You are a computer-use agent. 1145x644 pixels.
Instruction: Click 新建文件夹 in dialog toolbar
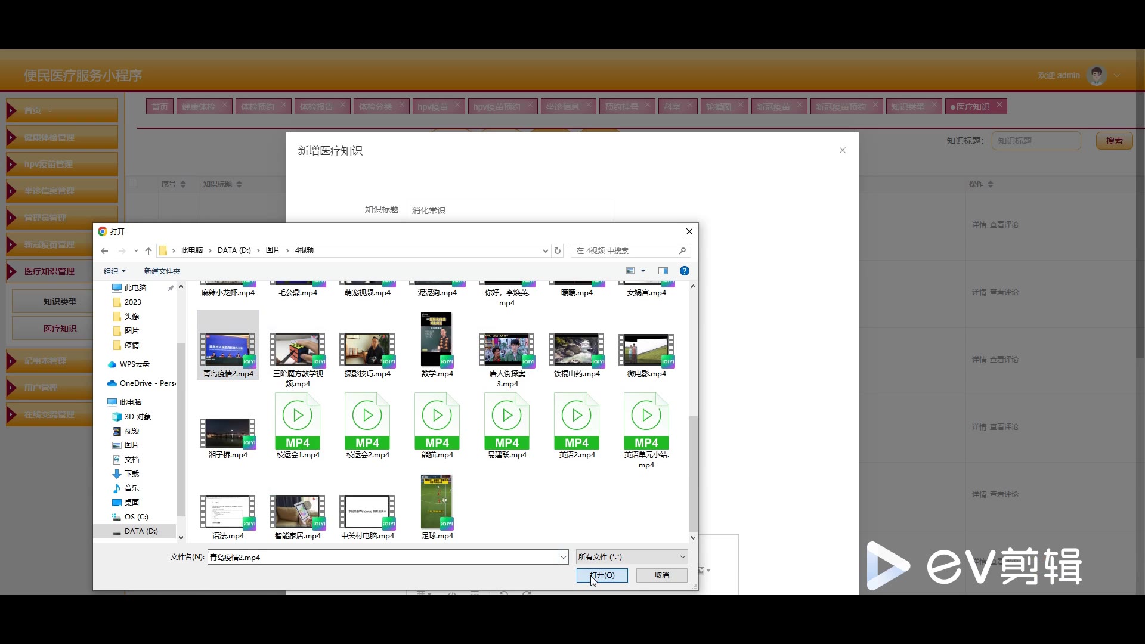pos(162,271)
